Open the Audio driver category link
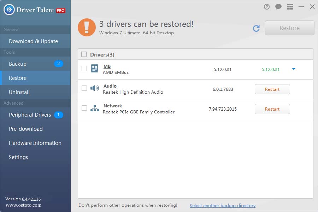 click(110, 86)
